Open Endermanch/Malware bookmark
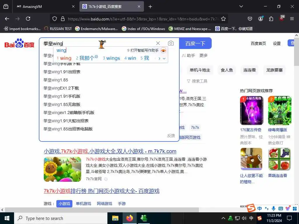 coord(96,29)
